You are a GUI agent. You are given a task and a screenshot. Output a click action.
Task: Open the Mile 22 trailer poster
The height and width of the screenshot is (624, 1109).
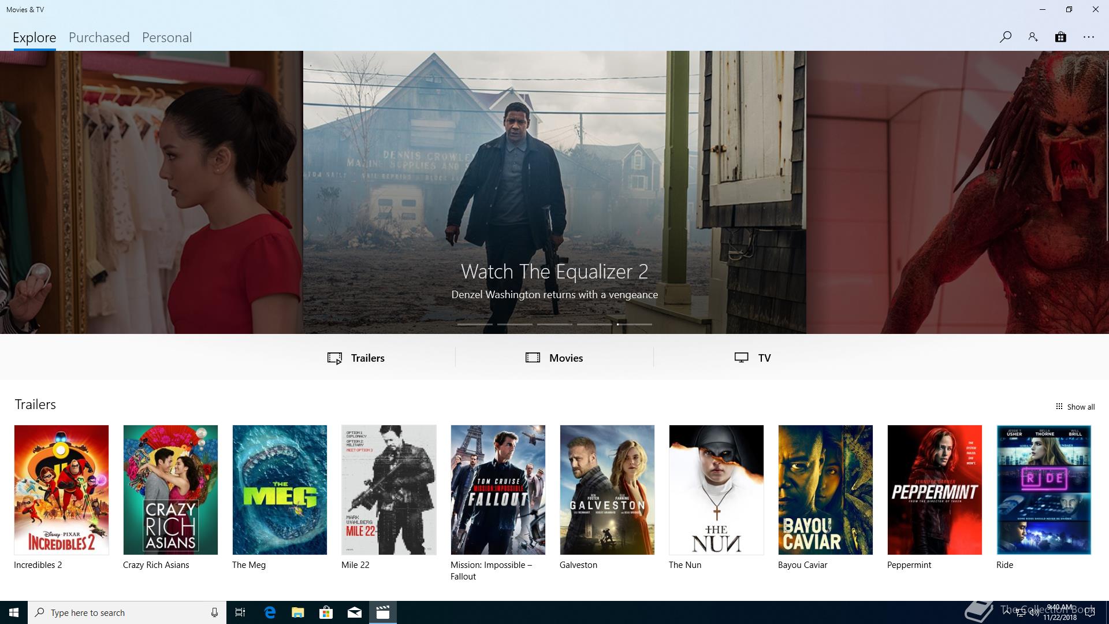coord(389,490)
